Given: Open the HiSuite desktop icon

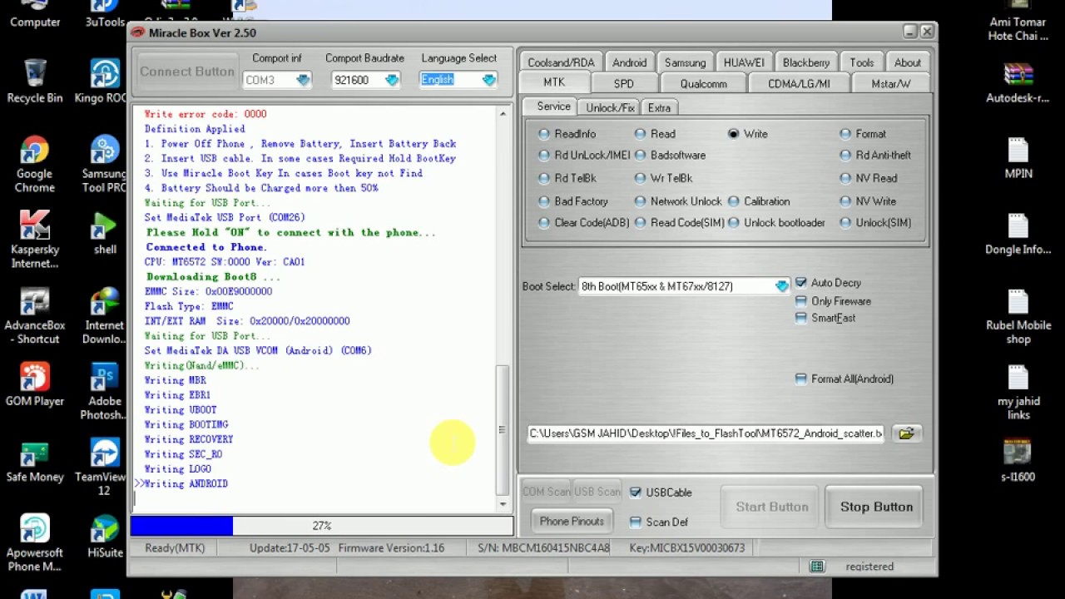Looking at the screenshot, I should (x=105, y=537).
